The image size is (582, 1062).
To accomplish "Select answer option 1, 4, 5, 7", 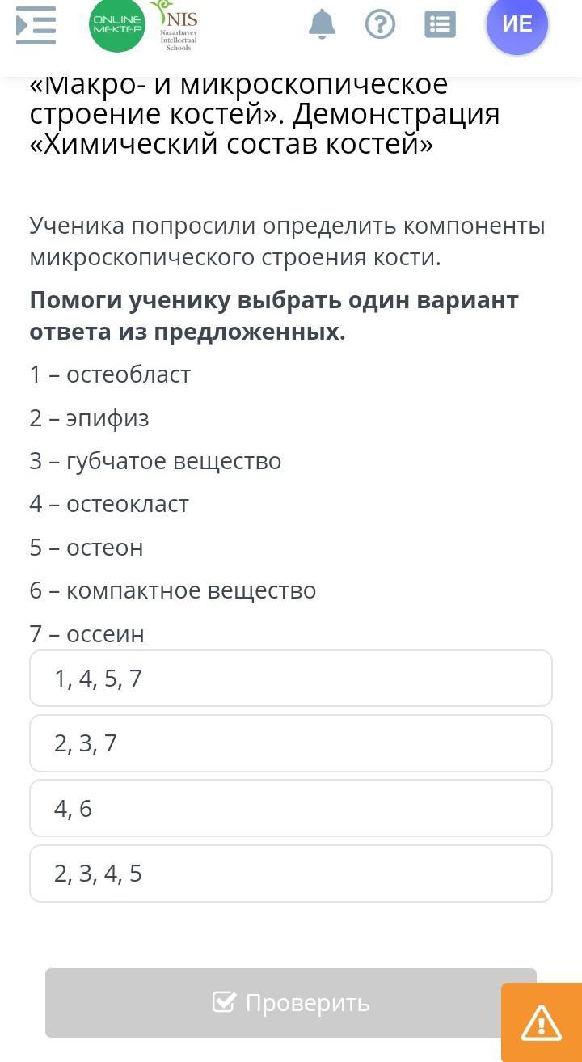I will click(291, 679).
